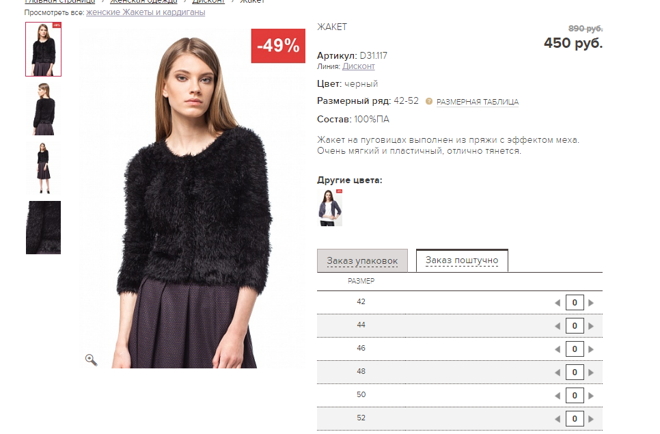Increase quantity for size 42
660x434 pixels.
point(591,303)
